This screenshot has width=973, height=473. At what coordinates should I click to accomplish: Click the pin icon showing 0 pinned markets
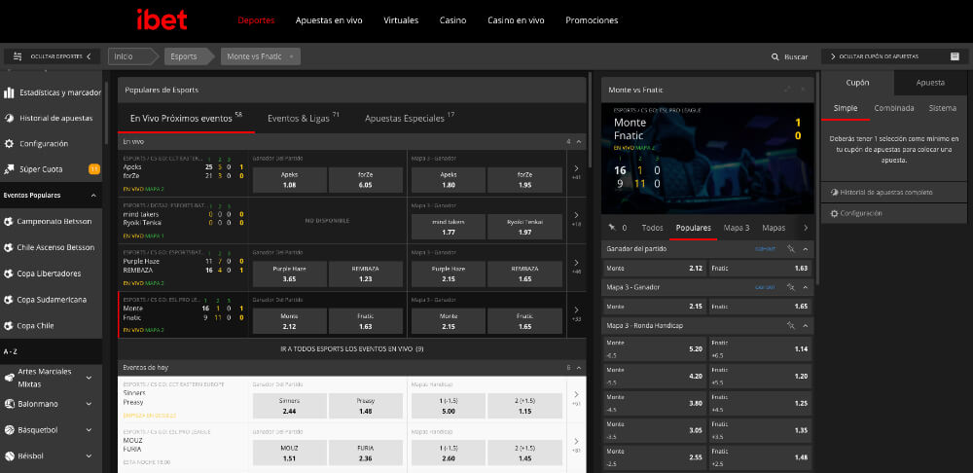pos(612,228)
